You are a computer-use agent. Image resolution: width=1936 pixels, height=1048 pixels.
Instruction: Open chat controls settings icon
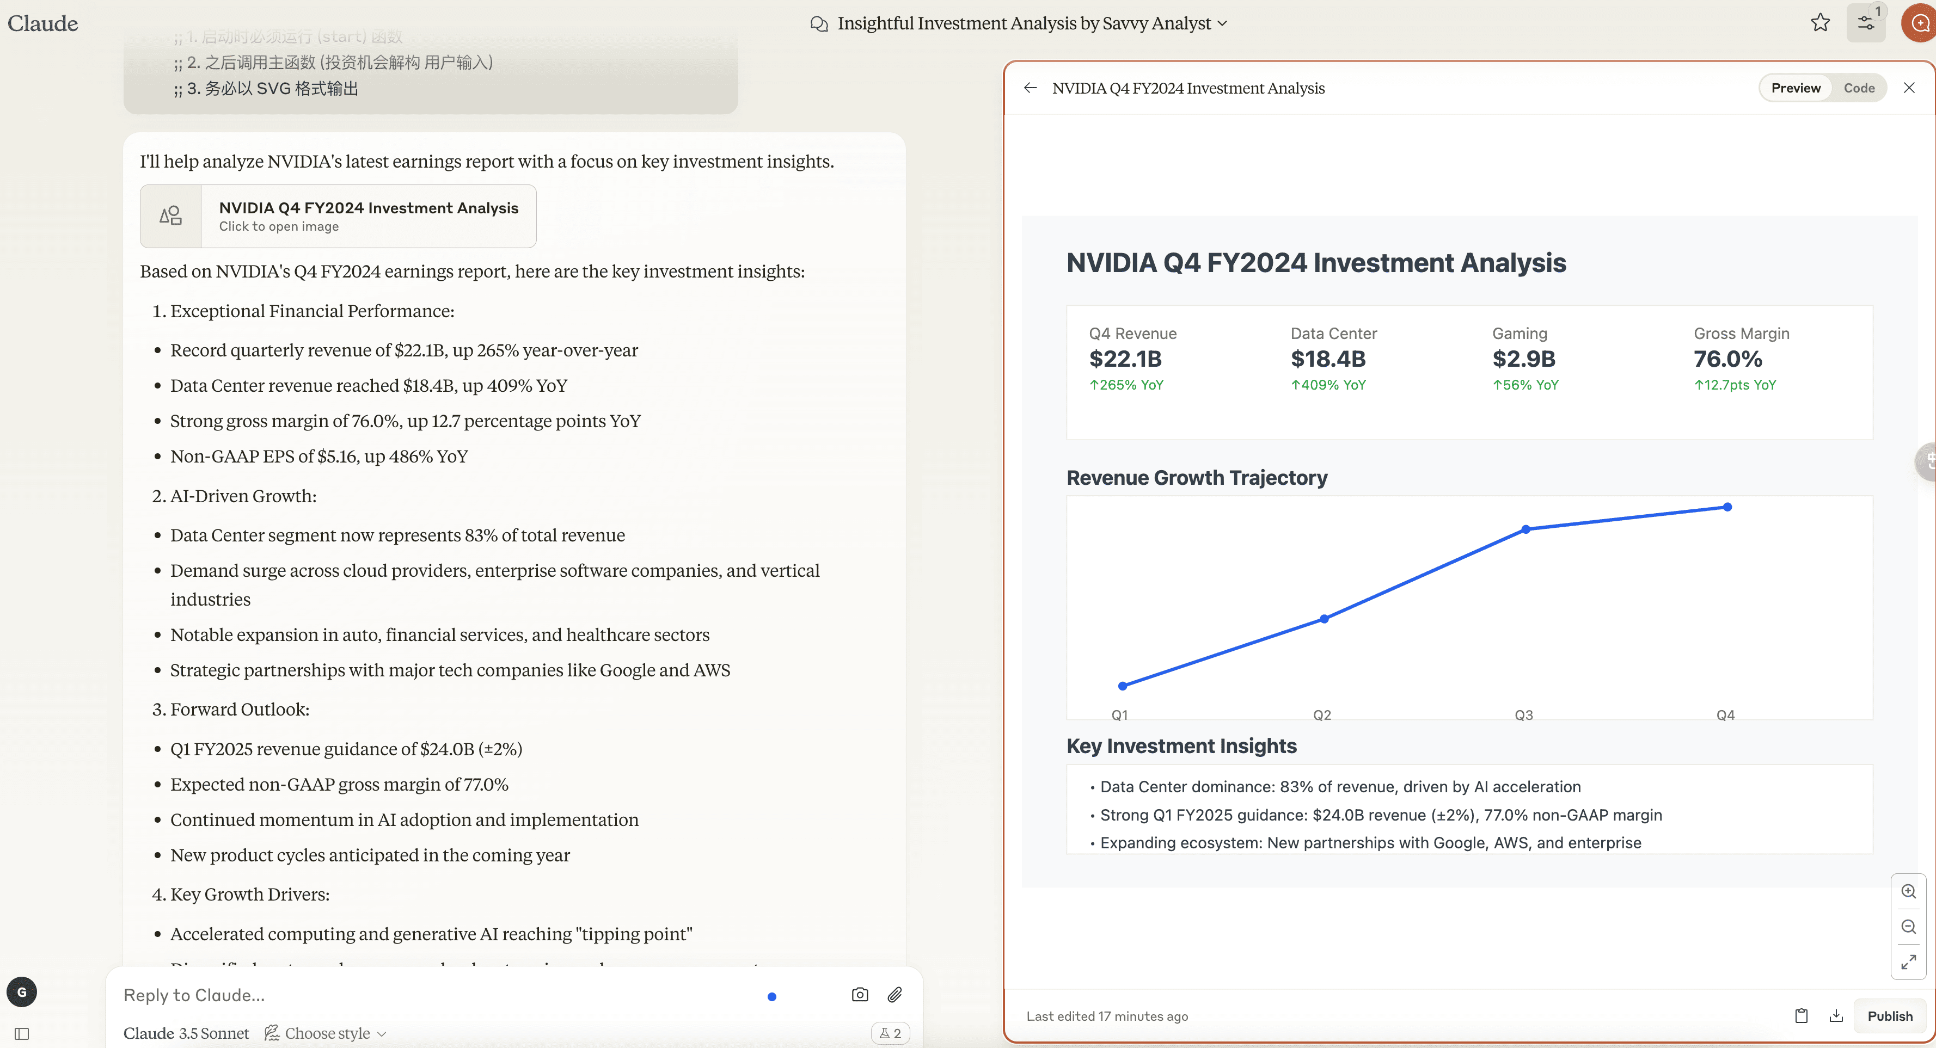coord(1866,23)
